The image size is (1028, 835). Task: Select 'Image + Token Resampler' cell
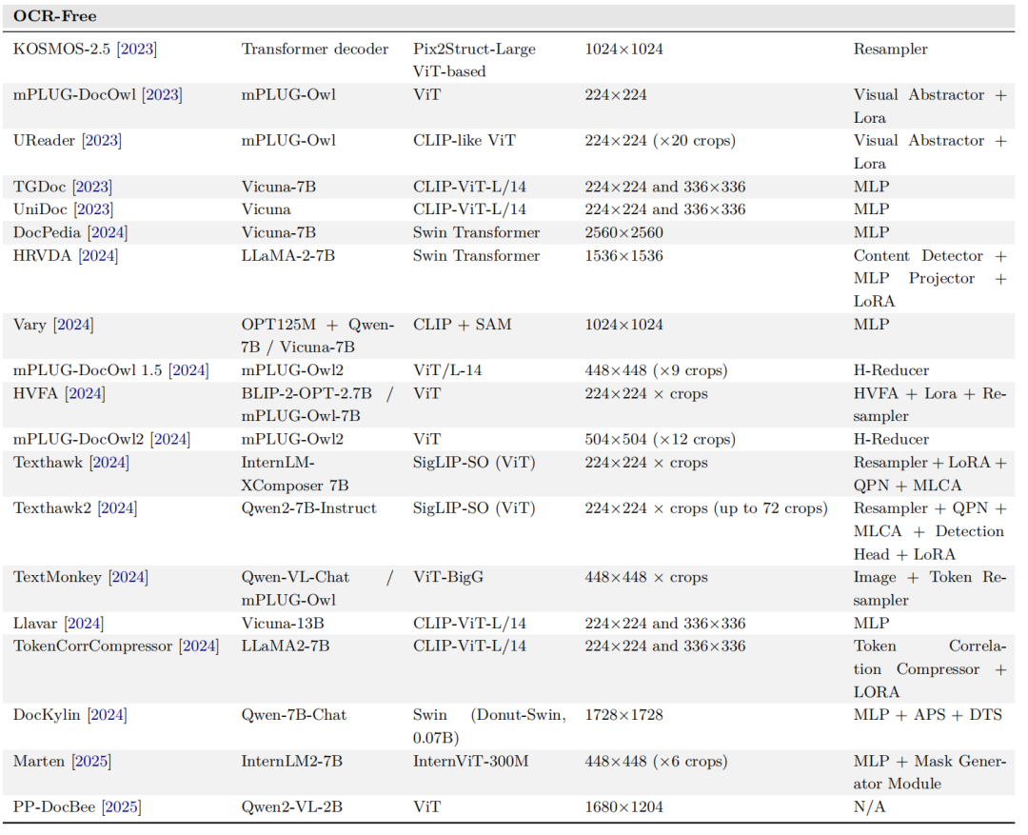[x=930, y=589]
